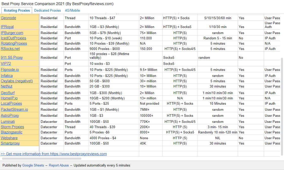Switch to the Dedicated Proxies tab
This screenshot has height=170, width=284.
tap(48, 11)
